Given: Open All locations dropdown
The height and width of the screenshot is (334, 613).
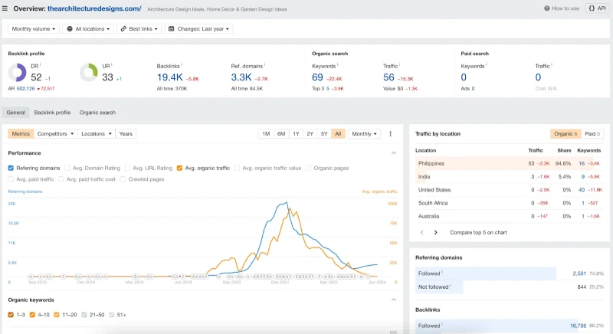Looking at the screenshot, I should 88,29.
